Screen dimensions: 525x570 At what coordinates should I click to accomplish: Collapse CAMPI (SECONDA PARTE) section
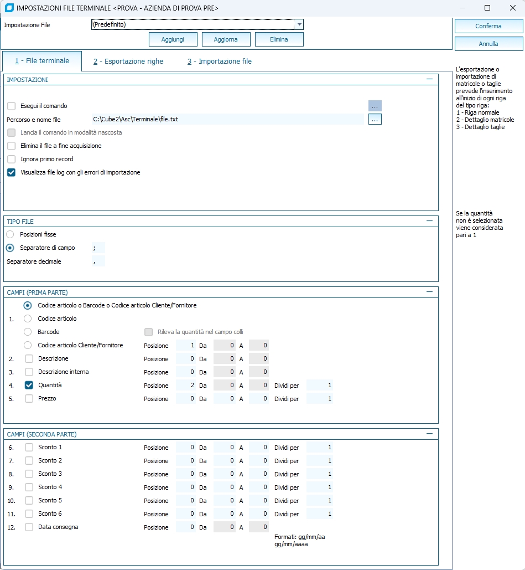[x=429, y=434]
